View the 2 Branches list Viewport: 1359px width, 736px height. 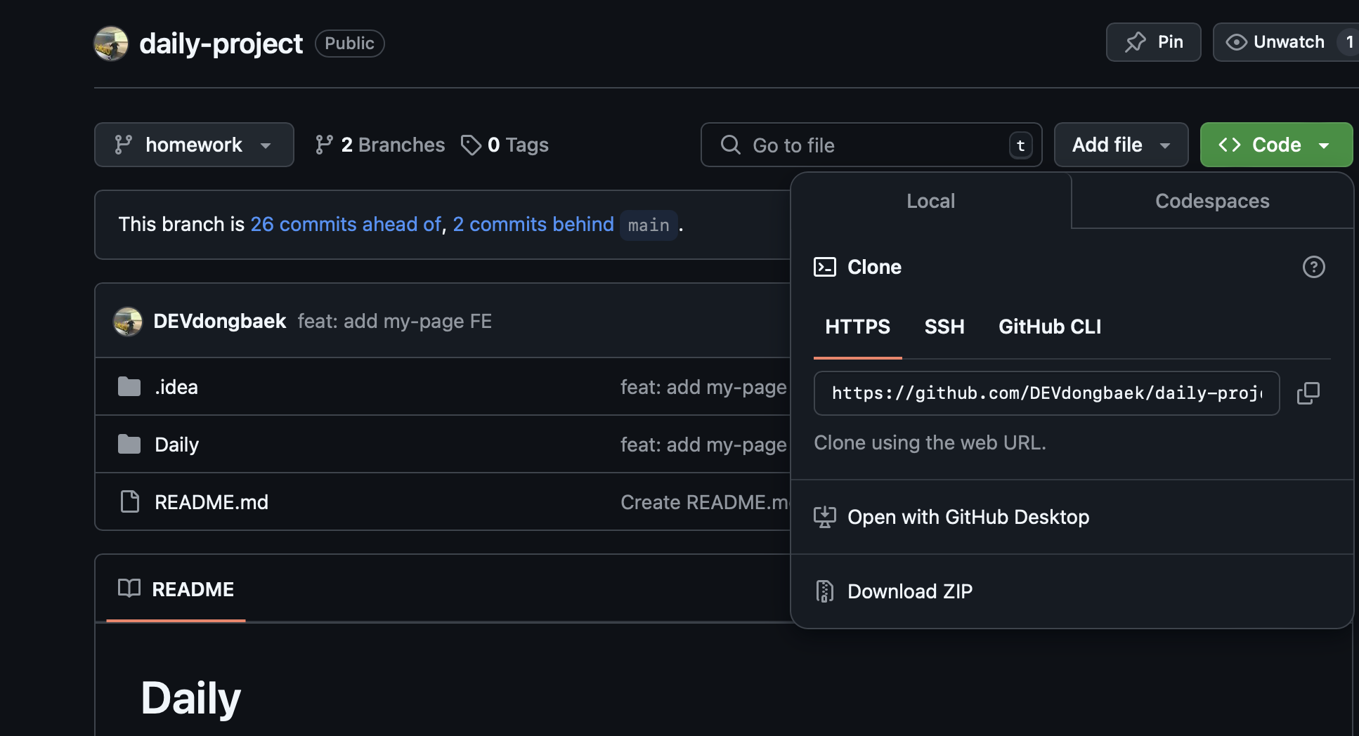pos(380,145)
